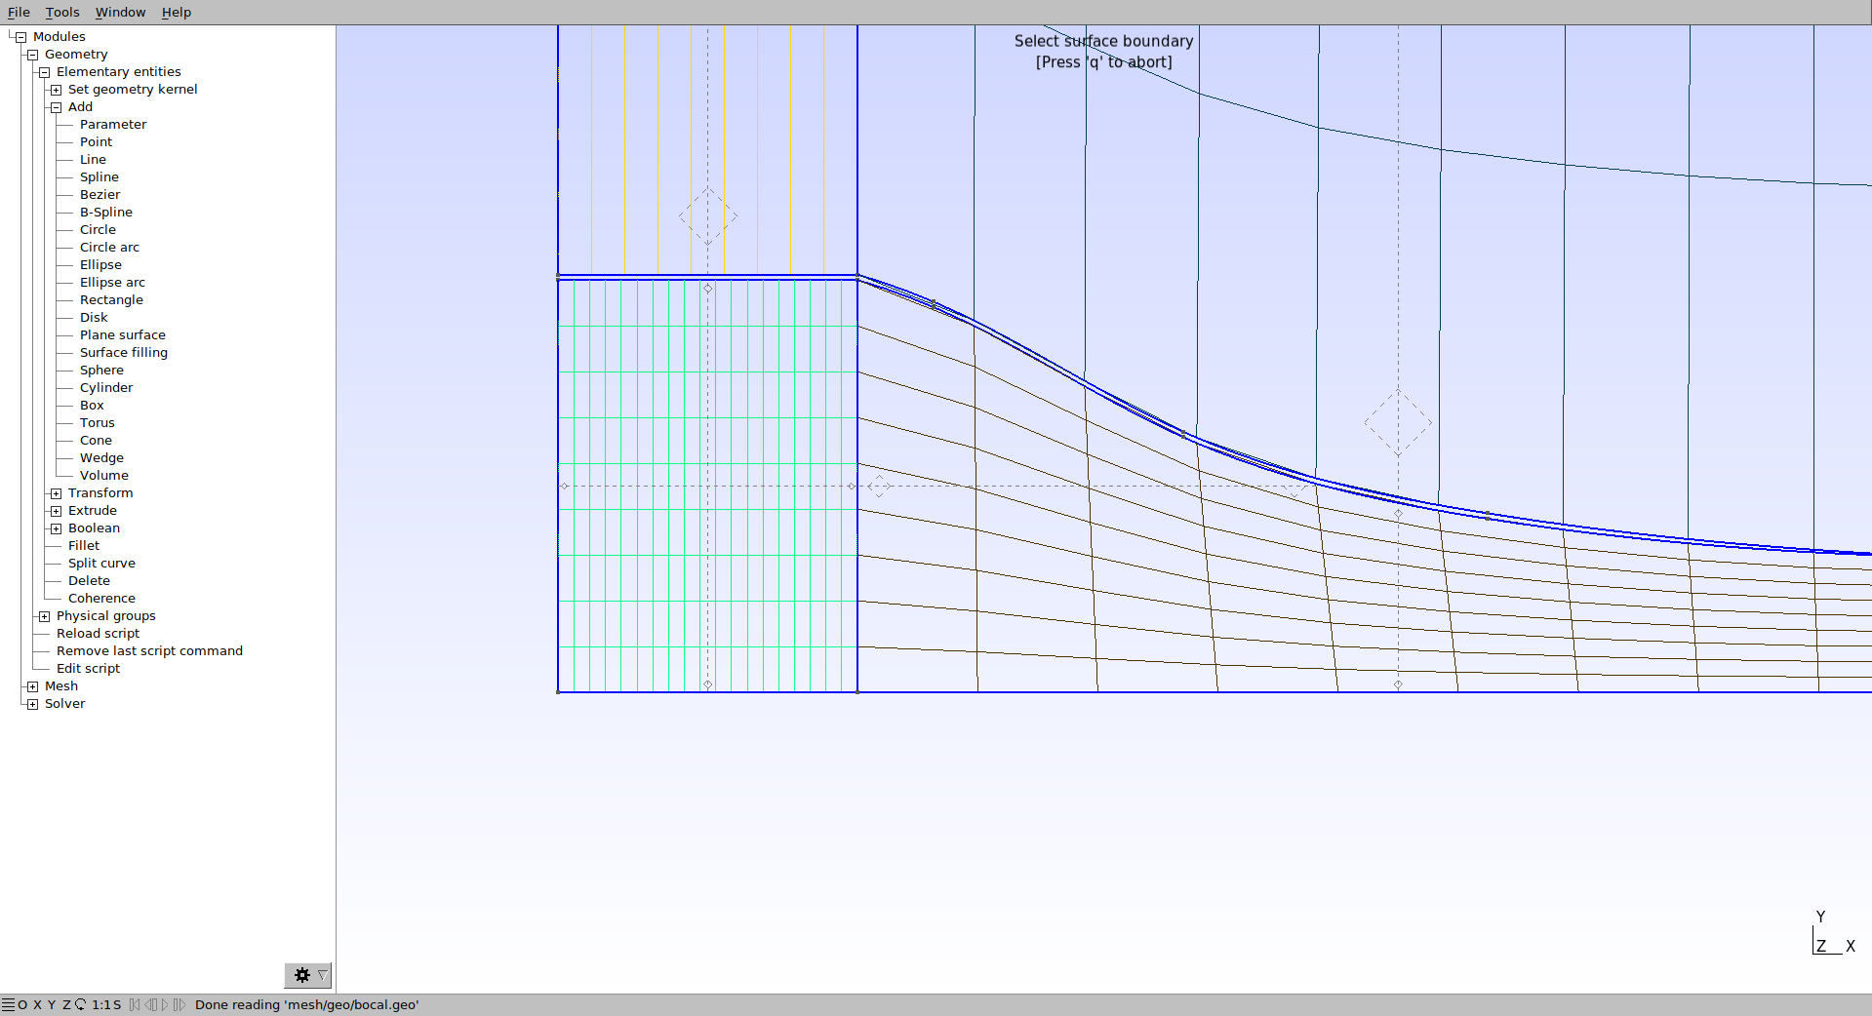Play the animation
This screenshot has height=1016, width=1872.
(x=165, y=1004)
